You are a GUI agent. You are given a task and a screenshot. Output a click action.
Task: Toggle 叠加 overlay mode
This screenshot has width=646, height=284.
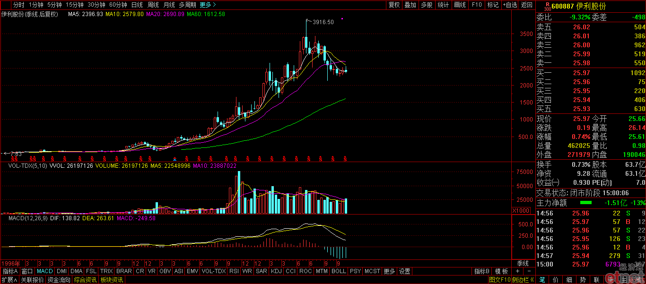tap(410, 5)
